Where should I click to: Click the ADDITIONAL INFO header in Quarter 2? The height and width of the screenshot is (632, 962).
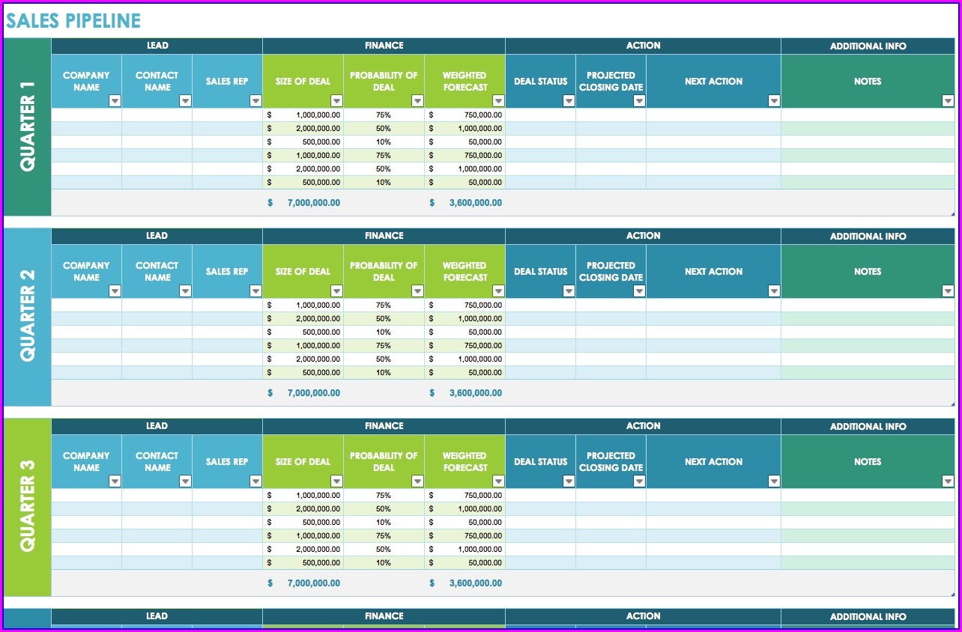point(868,236)
